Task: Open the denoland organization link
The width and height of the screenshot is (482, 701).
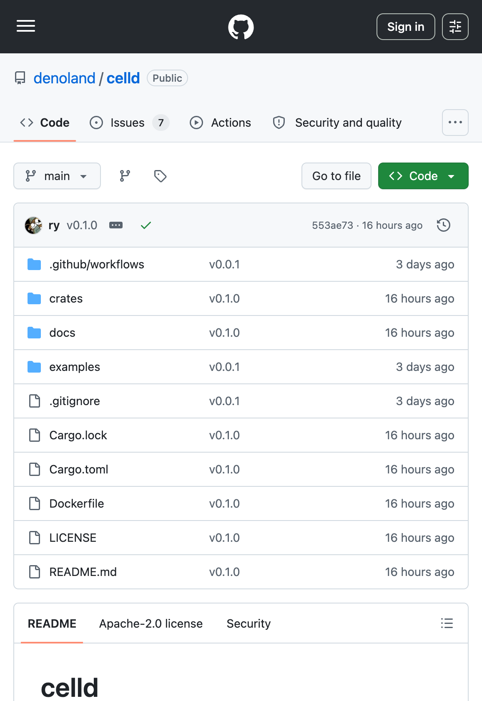Action: click(x=65, y=78)
